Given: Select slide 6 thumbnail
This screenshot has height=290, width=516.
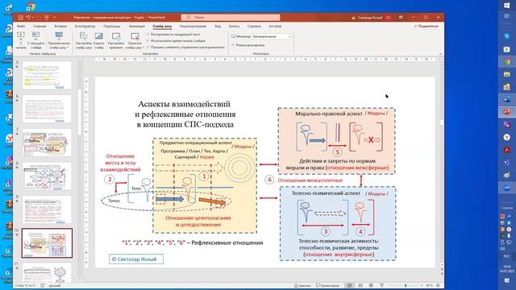Looking at the screenshot, I should pyautogui.click(x=47, y=109).
